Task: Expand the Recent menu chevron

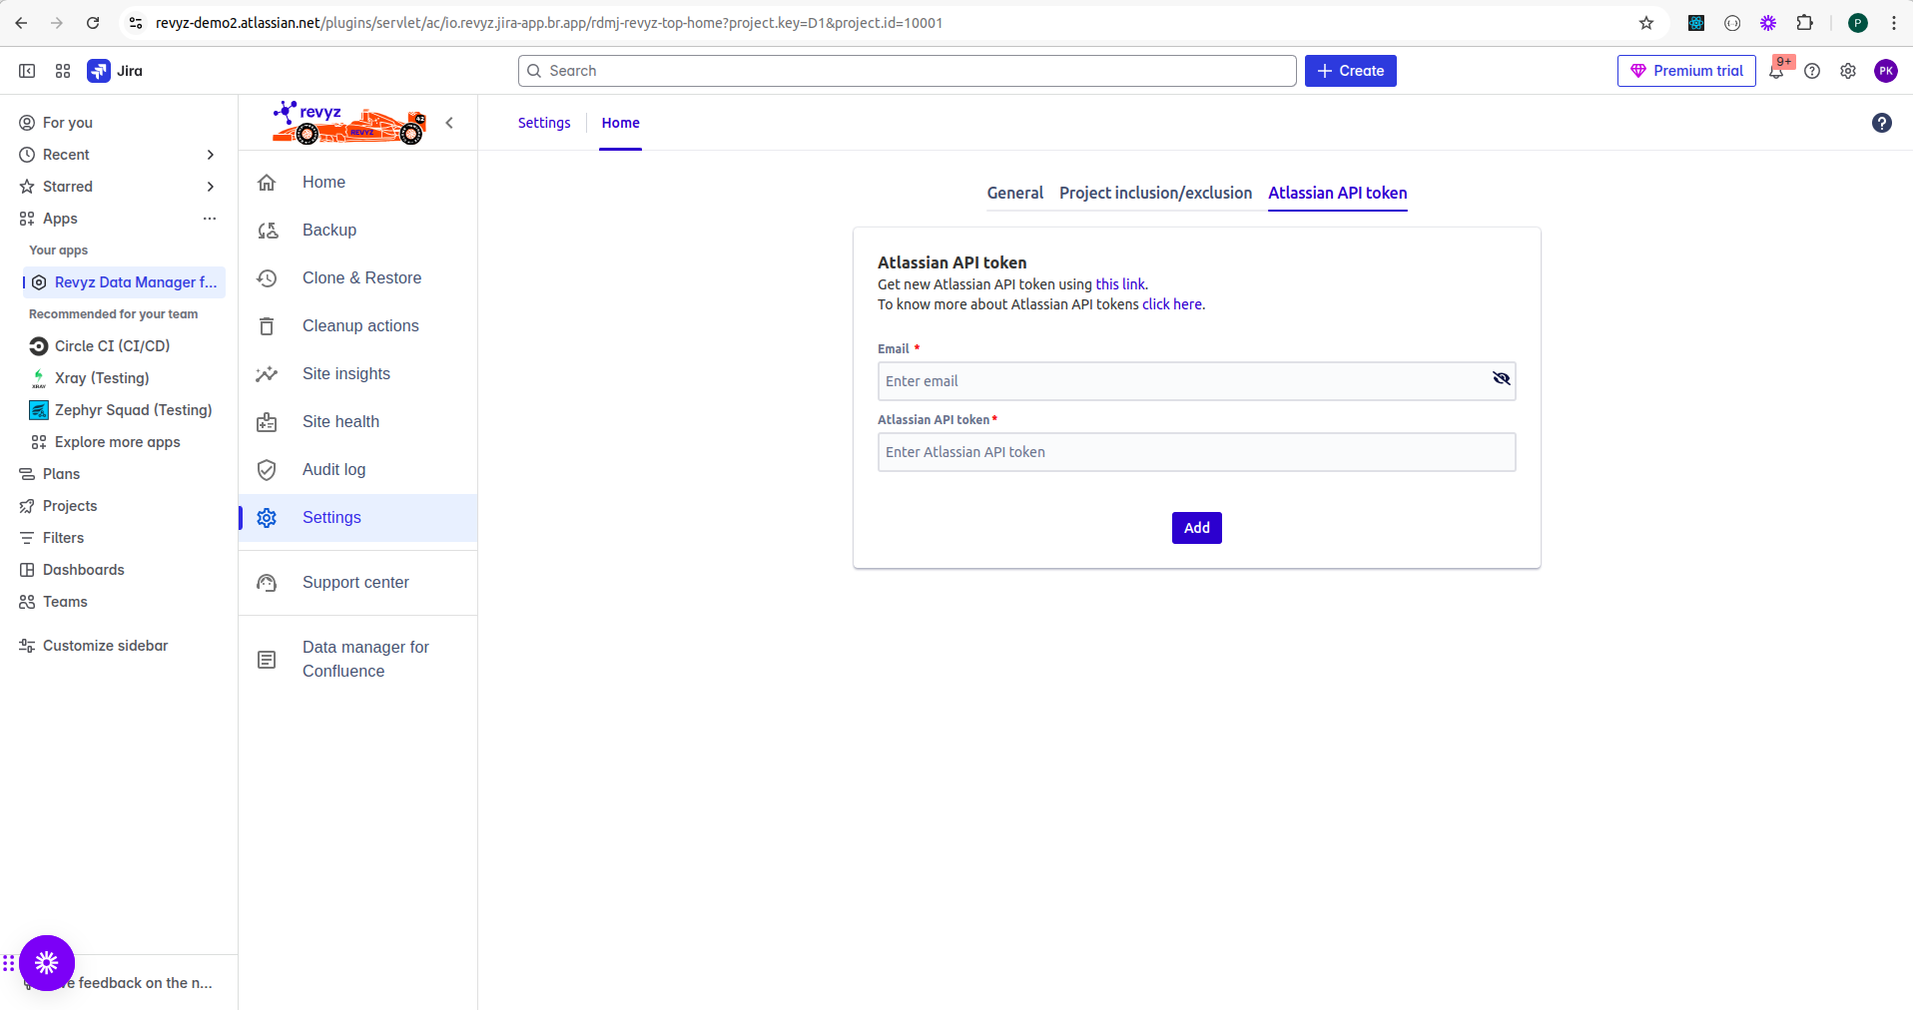Action: [x=210, y=155]
